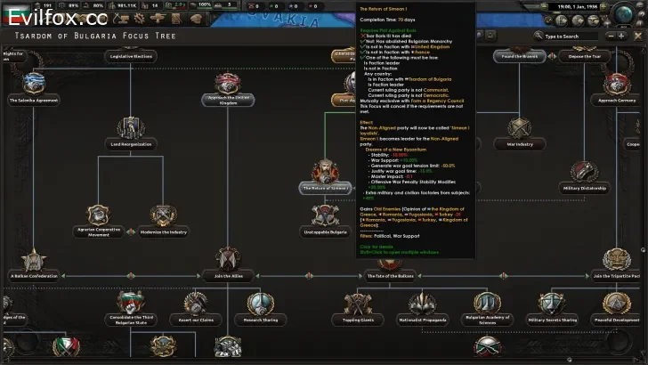Screen dimensions: 648x365
Task: Choose Join the Tripartite Pact focus
Action: pos(616,265)
